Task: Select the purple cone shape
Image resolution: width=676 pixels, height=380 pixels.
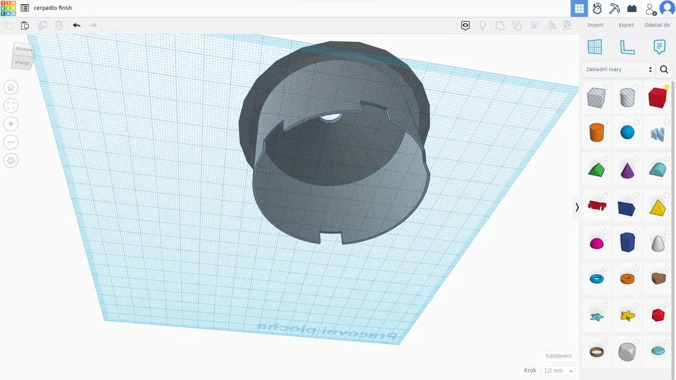Action: [x=627, y=170]
